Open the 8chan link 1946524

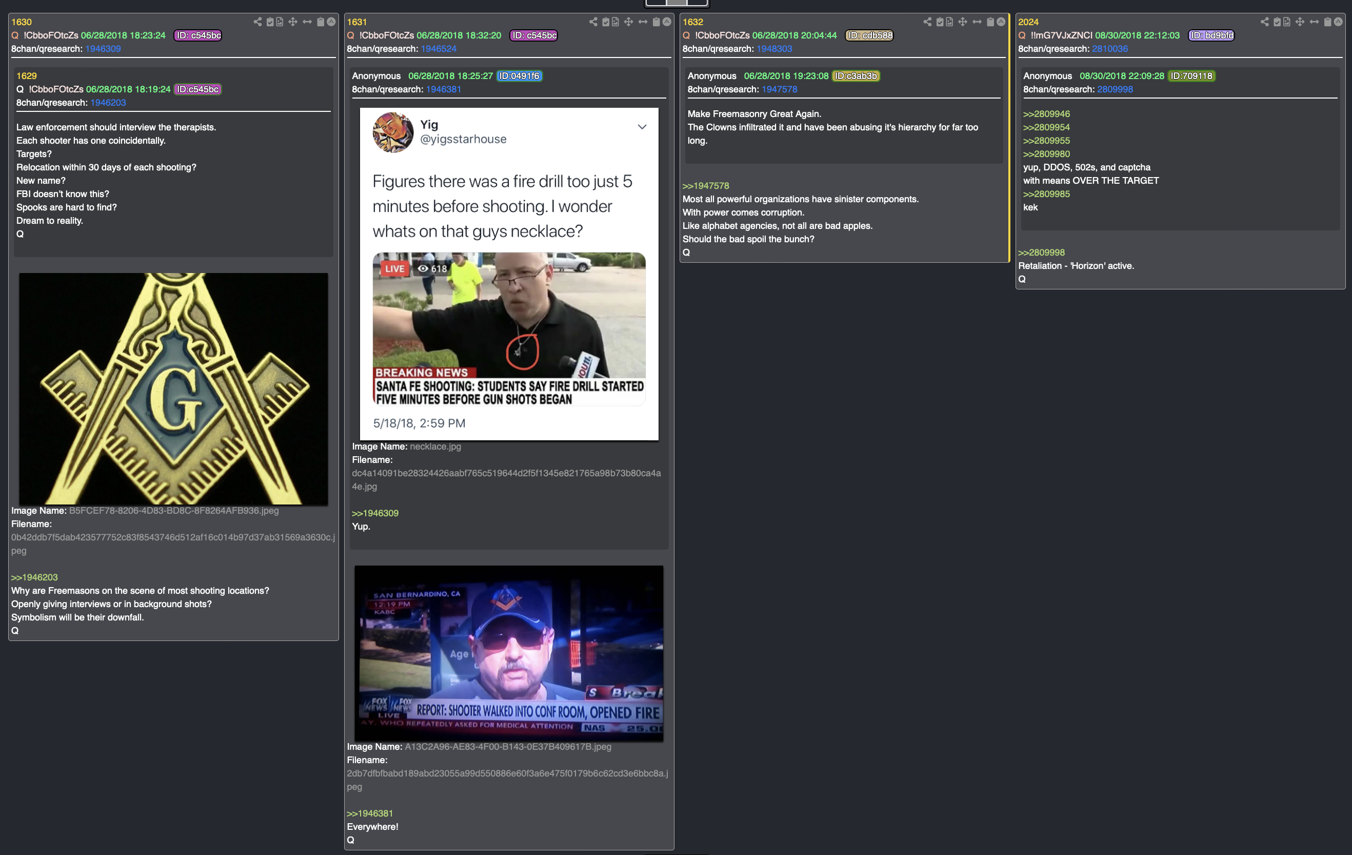point(439,49)
